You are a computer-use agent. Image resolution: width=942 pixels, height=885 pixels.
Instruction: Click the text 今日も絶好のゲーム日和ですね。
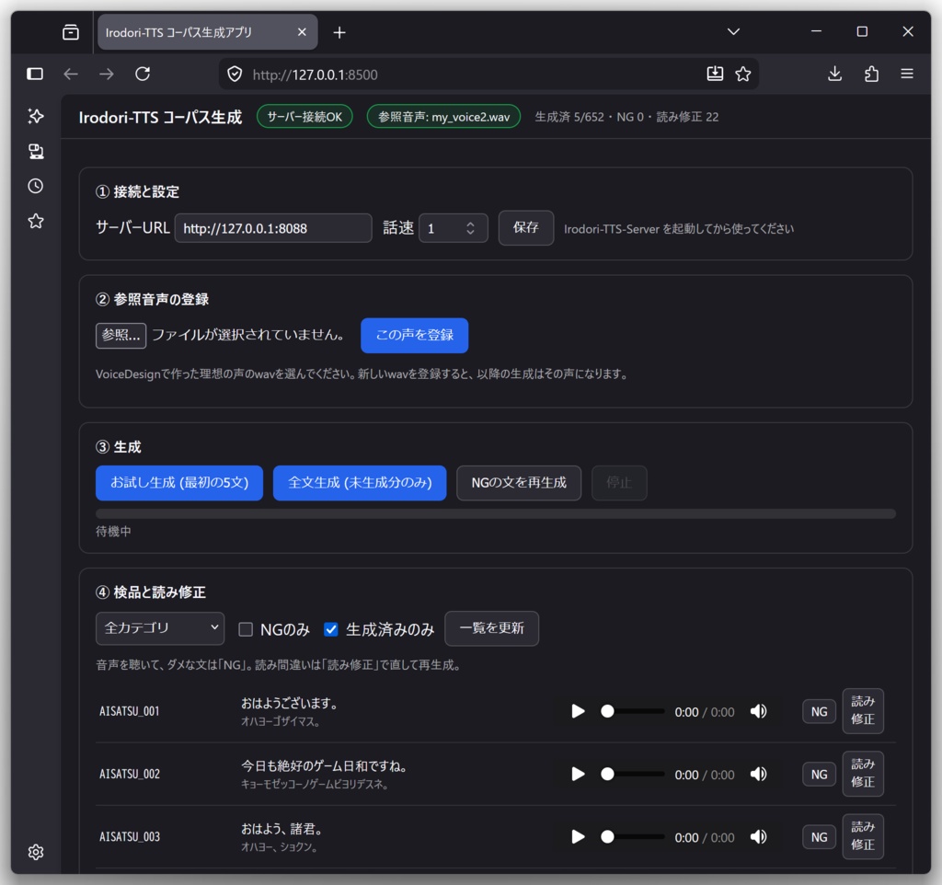coord(325,766)
